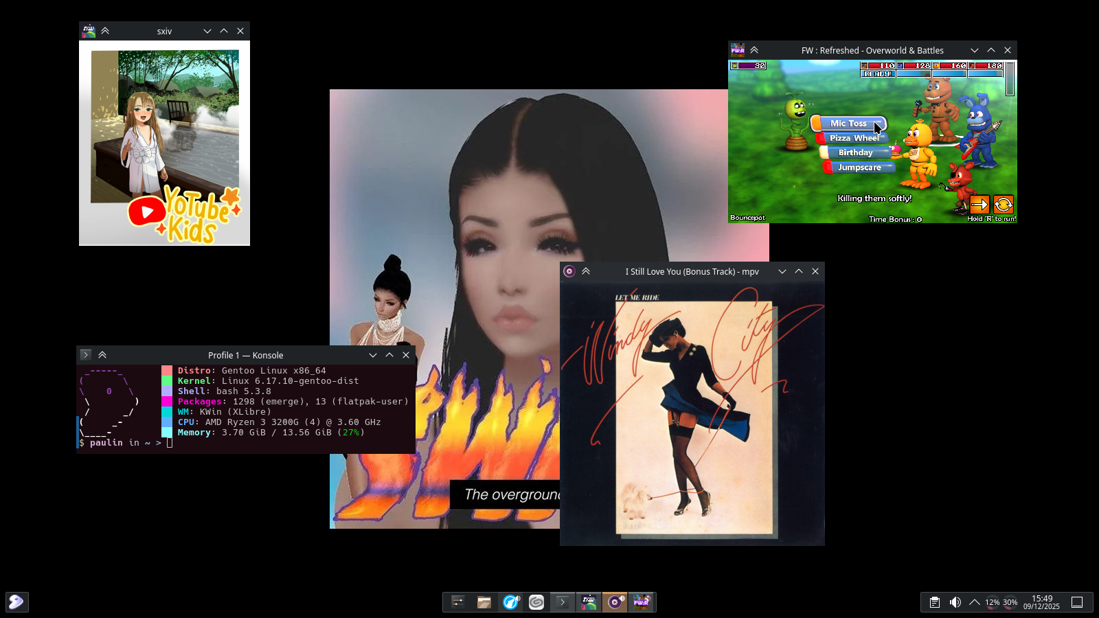Open the clipboard tray icon
This screenshot has height=618, width=1099.
935,602
